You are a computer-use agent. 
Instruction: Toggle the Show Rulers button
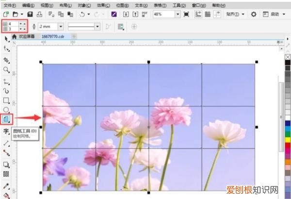pos(198,14)
